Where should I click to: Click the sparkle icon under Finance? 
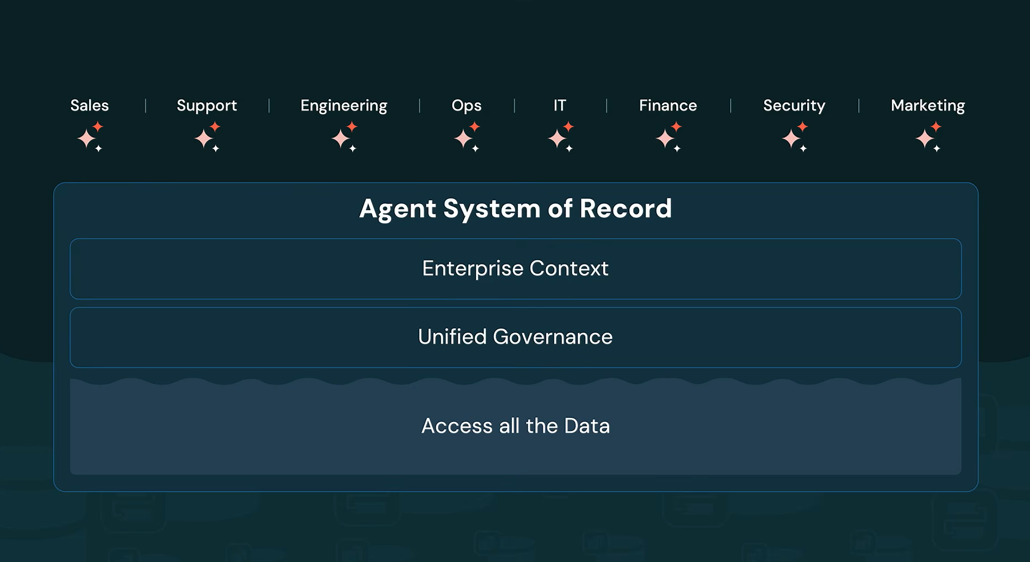coord(669,137)
